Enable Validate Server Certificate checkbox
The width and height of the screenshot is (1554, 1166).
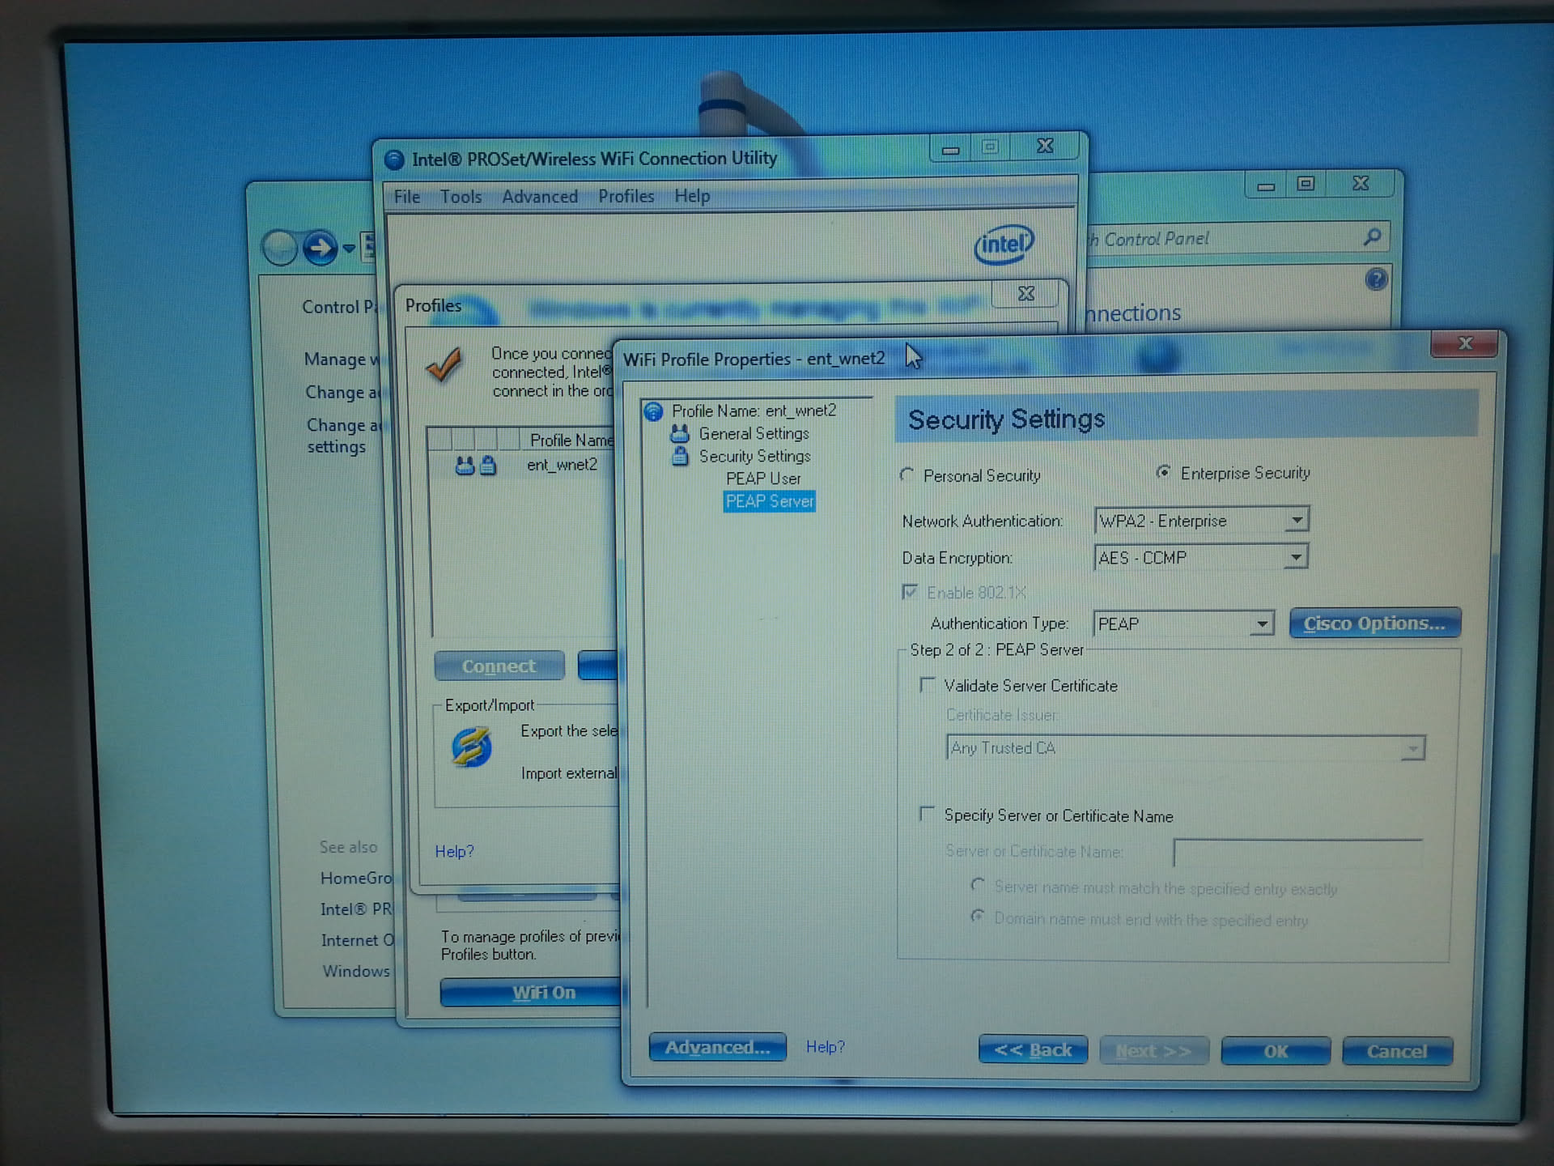928,685
